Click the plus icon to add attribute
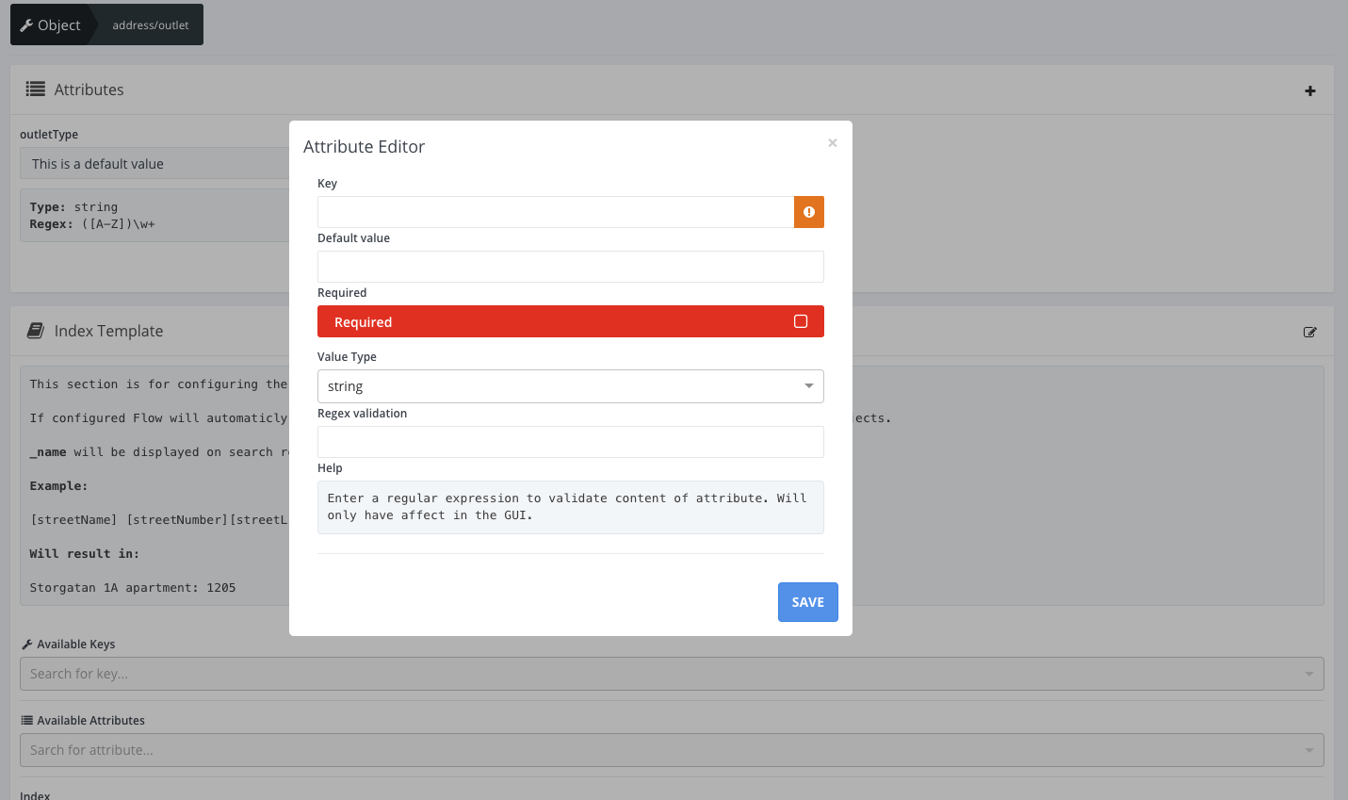The image size is (1348, 800). pyautogui.click(x=1310, y=91)
